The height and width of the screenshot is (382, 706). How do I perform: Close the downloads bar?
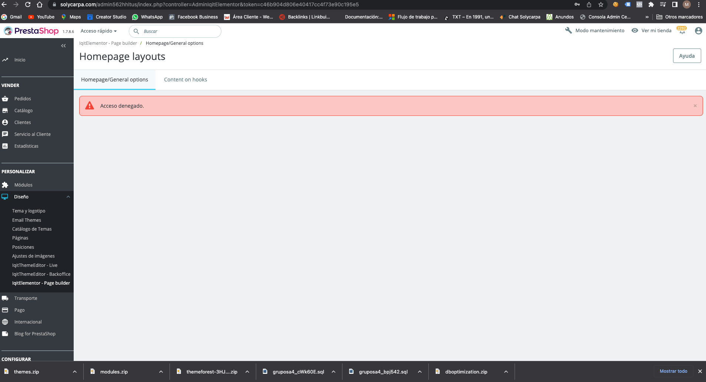click(700, 371)
